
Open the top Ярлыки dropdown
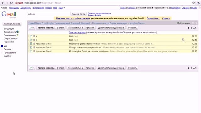(90, 28)
